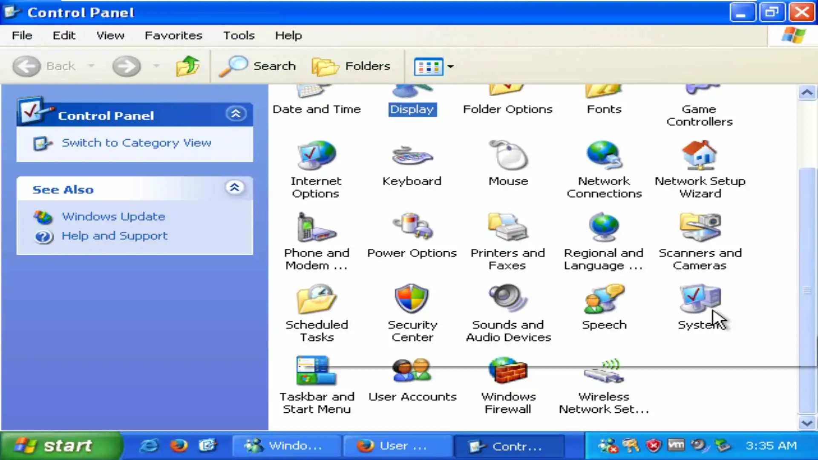Open the Tools menu

pos(239,35)
